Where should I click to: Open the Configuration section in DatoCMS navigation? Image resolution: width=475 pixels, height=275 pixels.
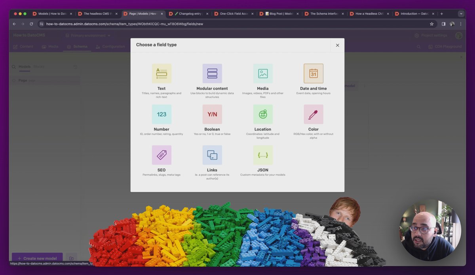[x=110, y=47]
